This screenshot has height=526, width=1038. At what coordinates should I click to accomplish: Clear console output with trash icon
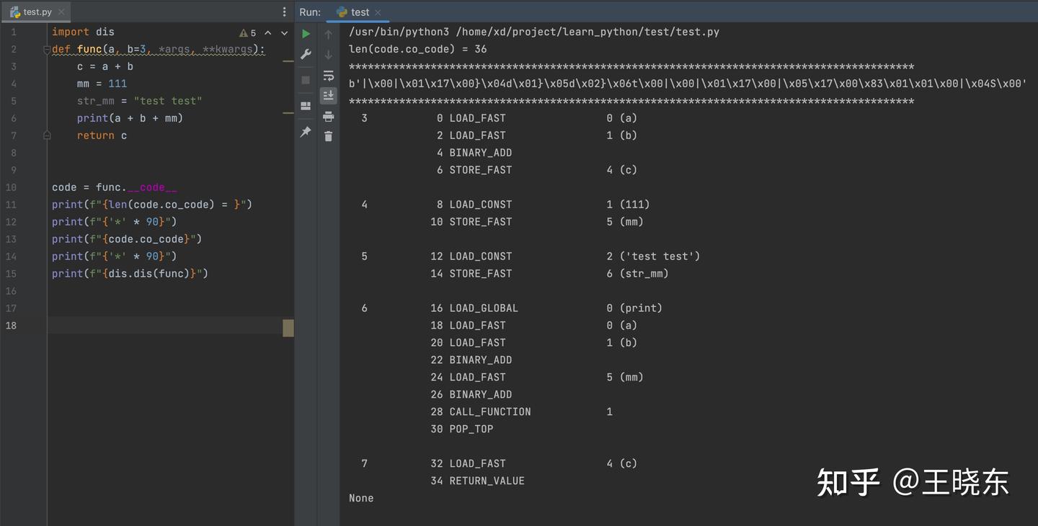coord(329,136)
